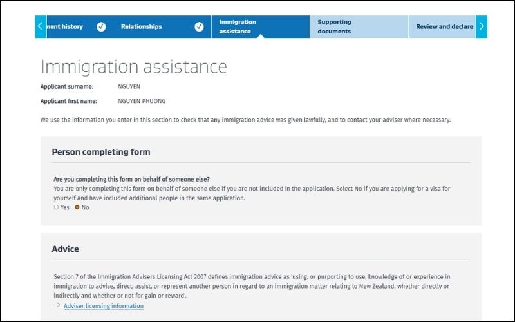Switch to the Supporting documents tab
Viewport: 515px width, 322px height.
pos(334,26)
